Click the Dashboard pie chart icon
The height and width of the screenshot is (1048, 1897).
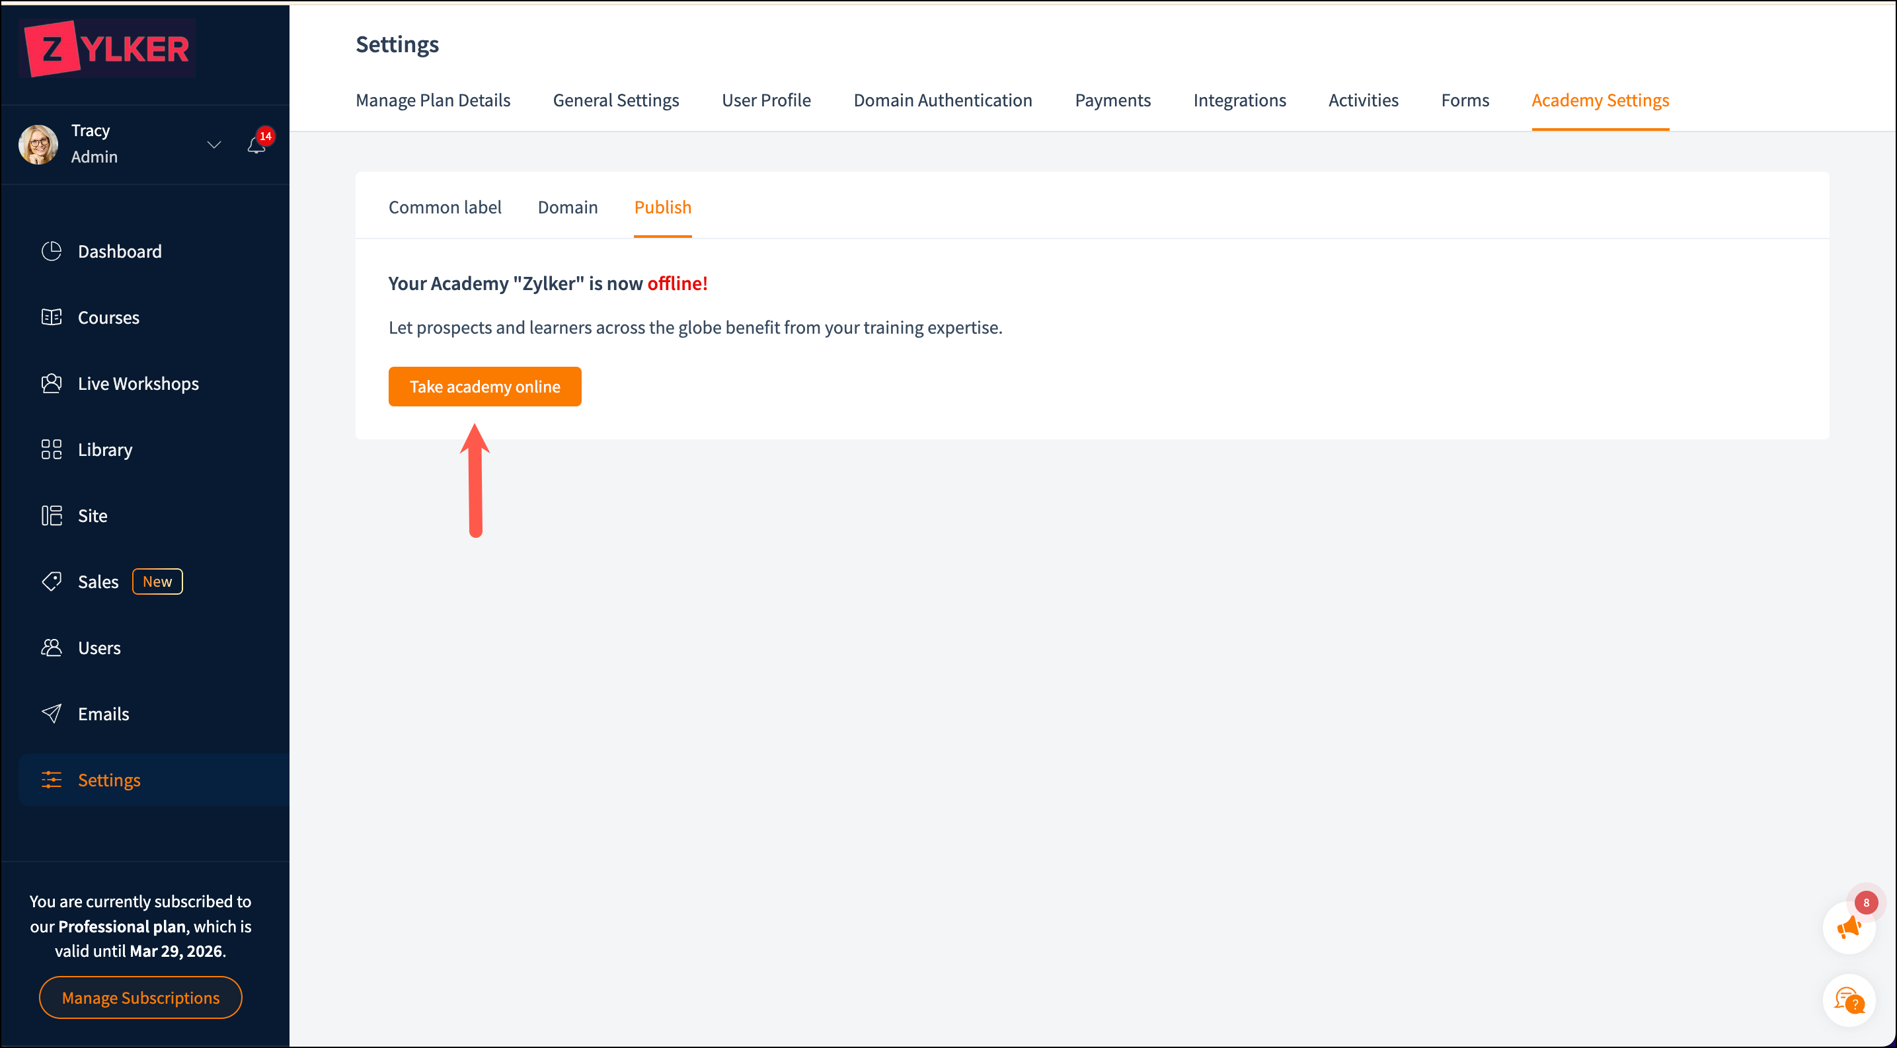52,251
